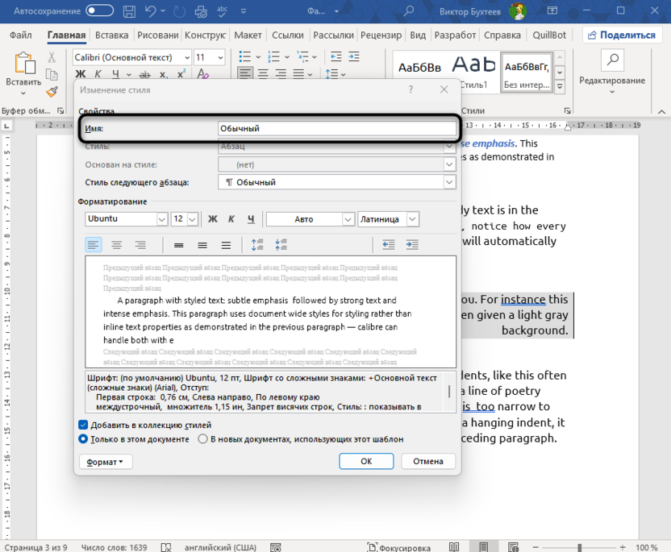
Task: Click the increase indent icon
Action: pos(412,245)
